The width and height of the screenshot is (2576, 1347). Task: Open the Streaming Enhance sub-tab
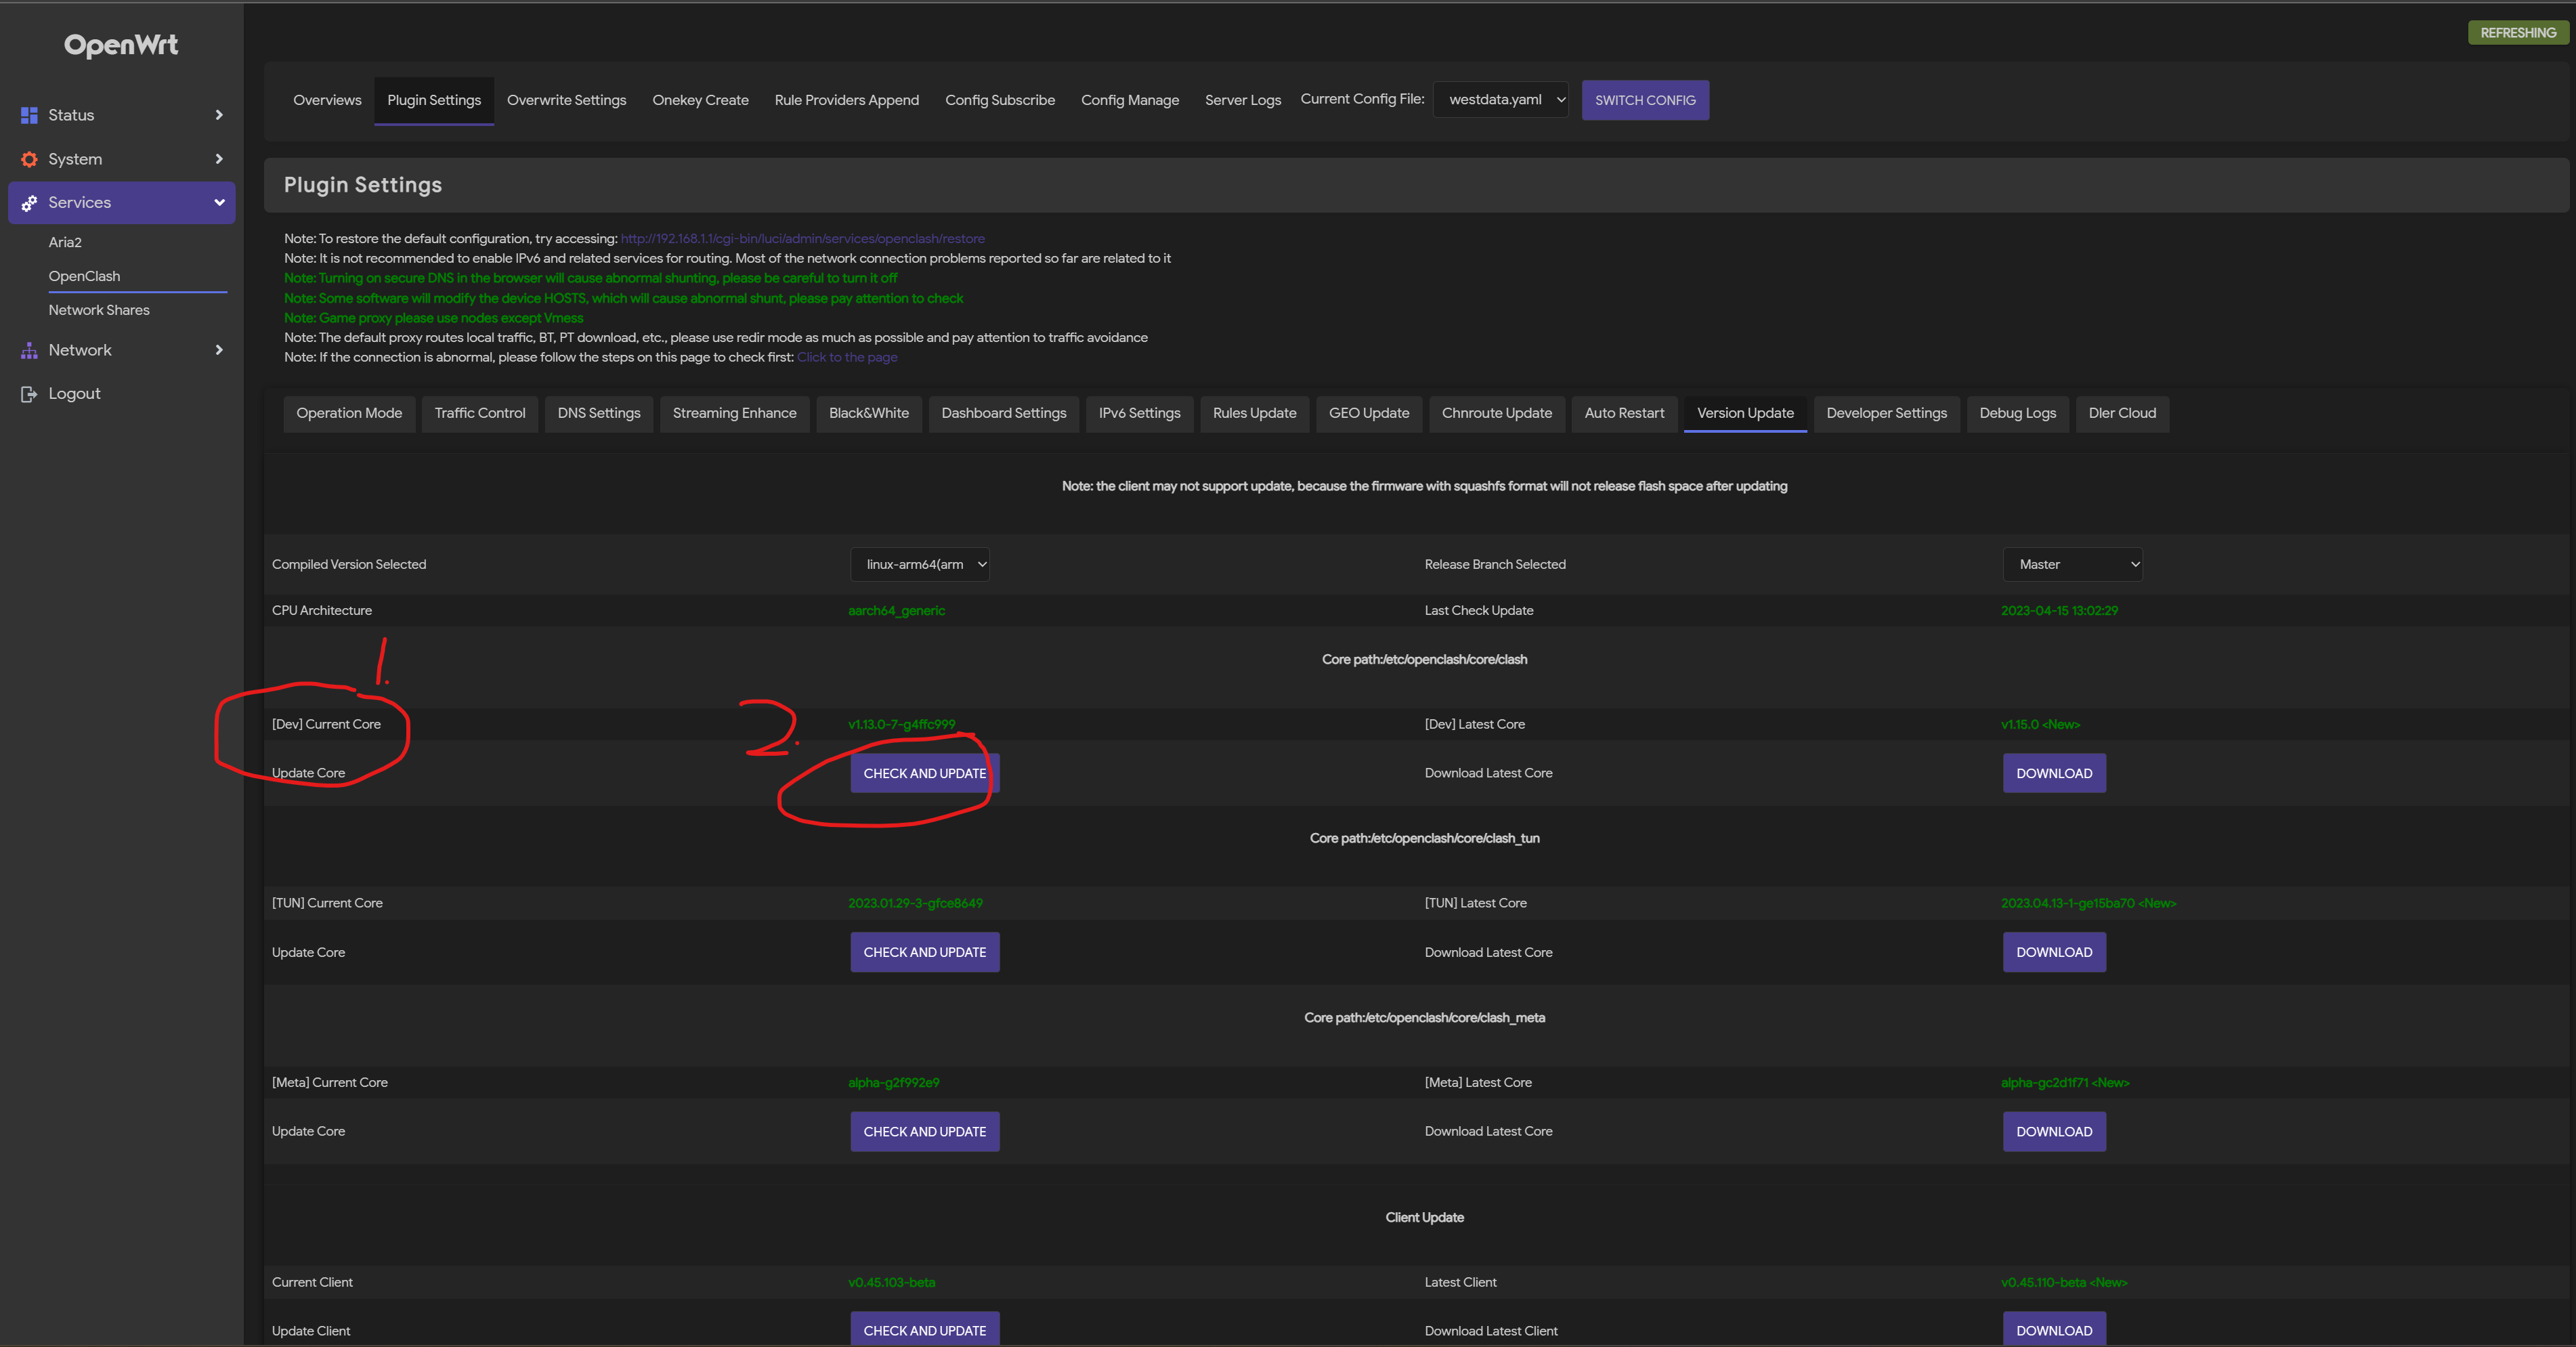click(735, 413)
